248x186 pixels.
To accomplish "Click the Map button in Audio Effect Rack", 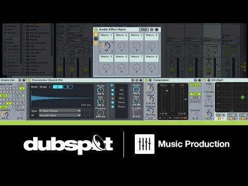I will point(144,29).
